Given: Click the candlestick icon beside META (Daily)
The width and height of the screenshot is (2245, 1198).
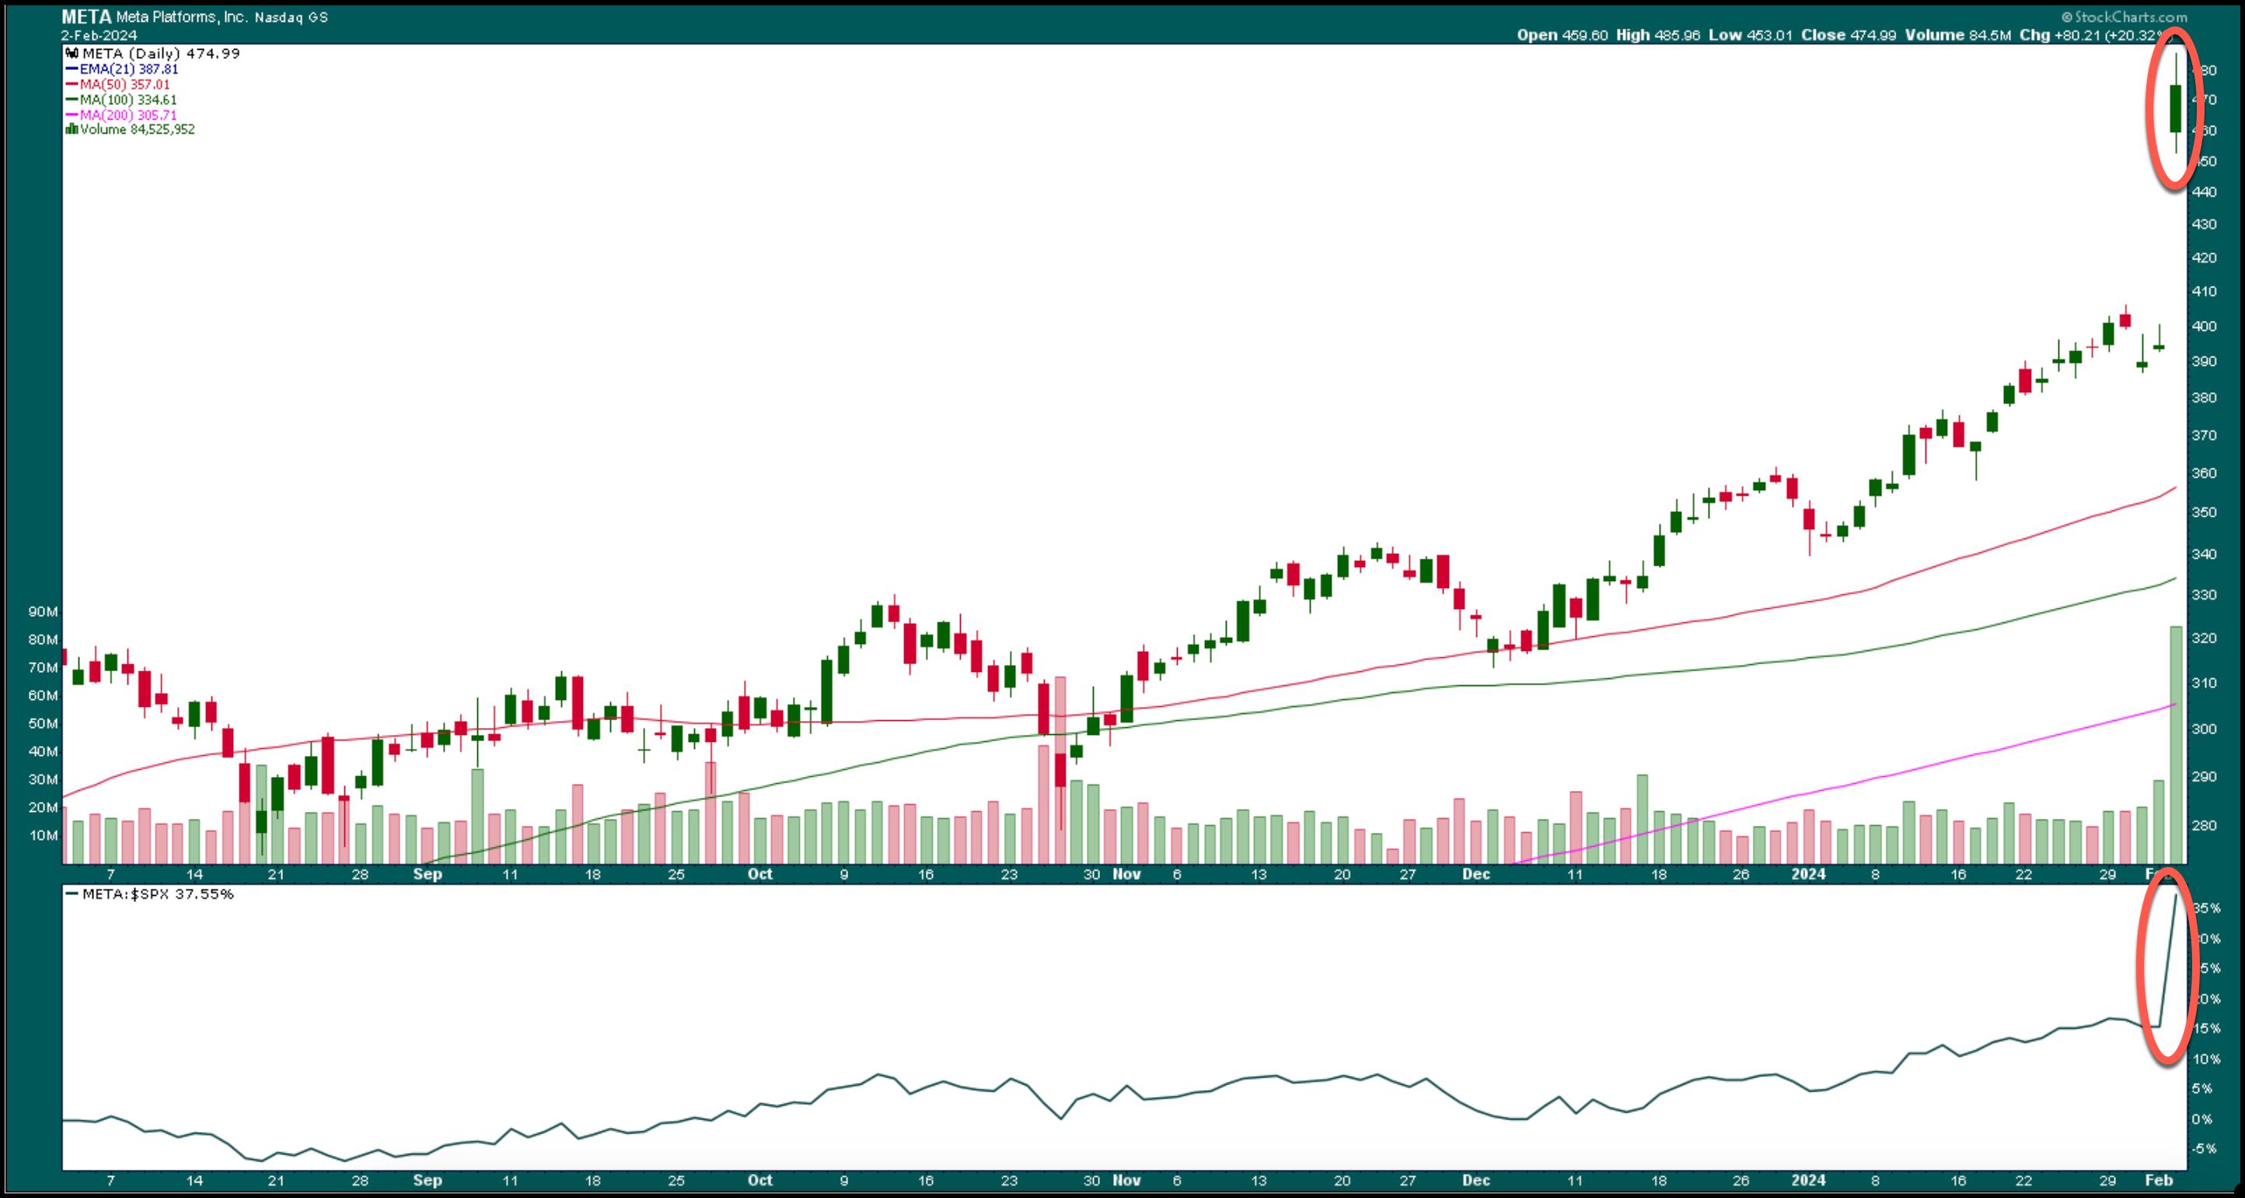Looking at the screenshot, I should click(72, 54).
